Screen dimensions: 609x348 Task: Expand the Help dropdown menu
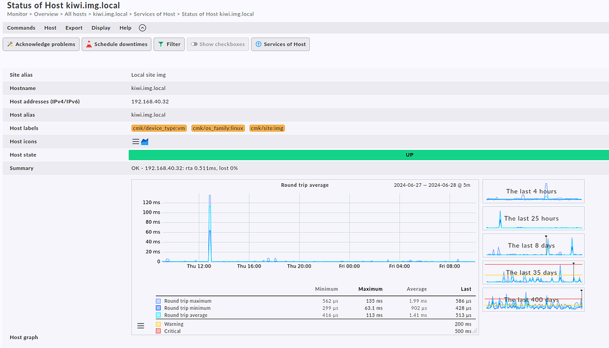pyautogui.click(x=125, y=28)
